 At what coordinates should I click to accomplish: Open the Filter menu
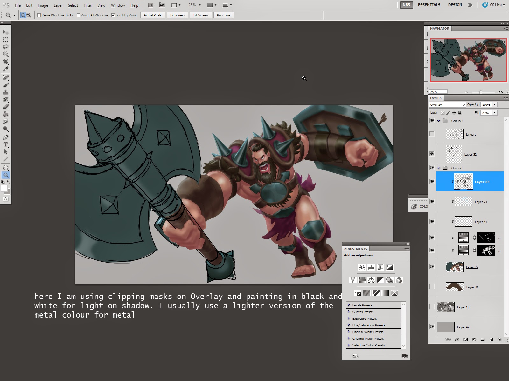pos(87,5)
